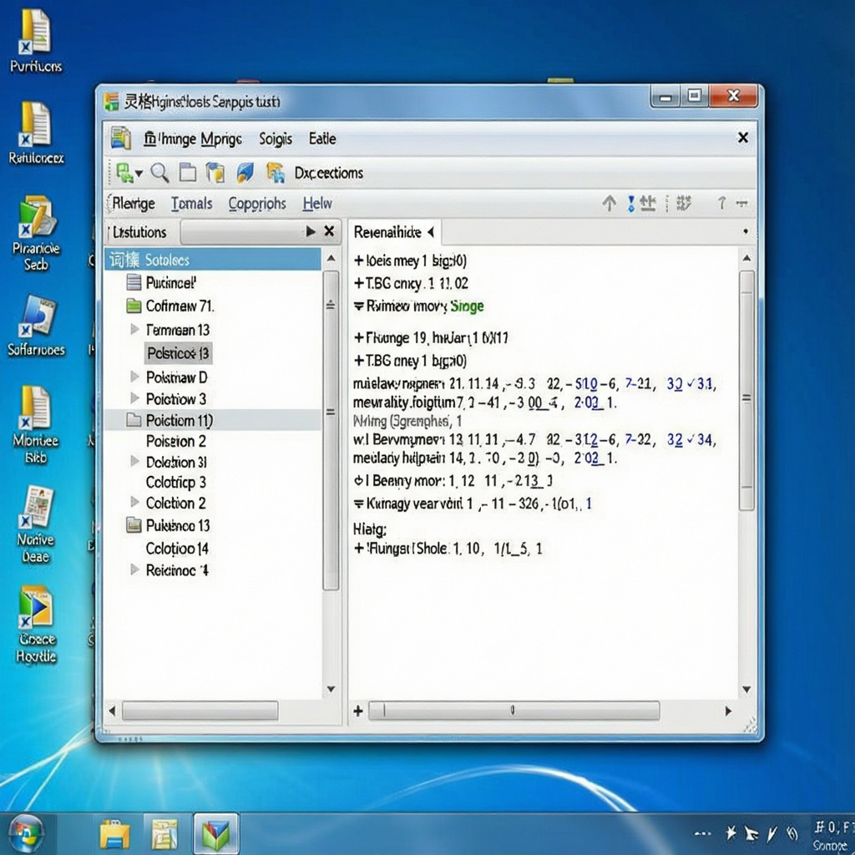
Task: Close the inner document with the X
Action: pos(742,138)
